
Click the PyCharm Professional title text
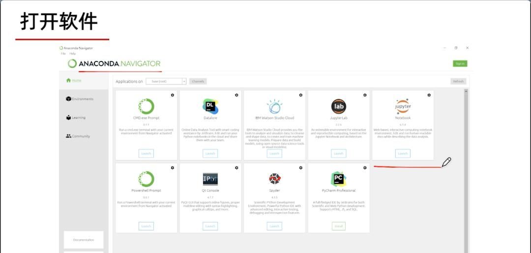click(x=339, y=191)
